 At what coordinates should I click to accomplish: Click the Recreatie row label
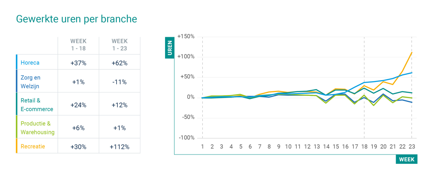pos(33,146)
